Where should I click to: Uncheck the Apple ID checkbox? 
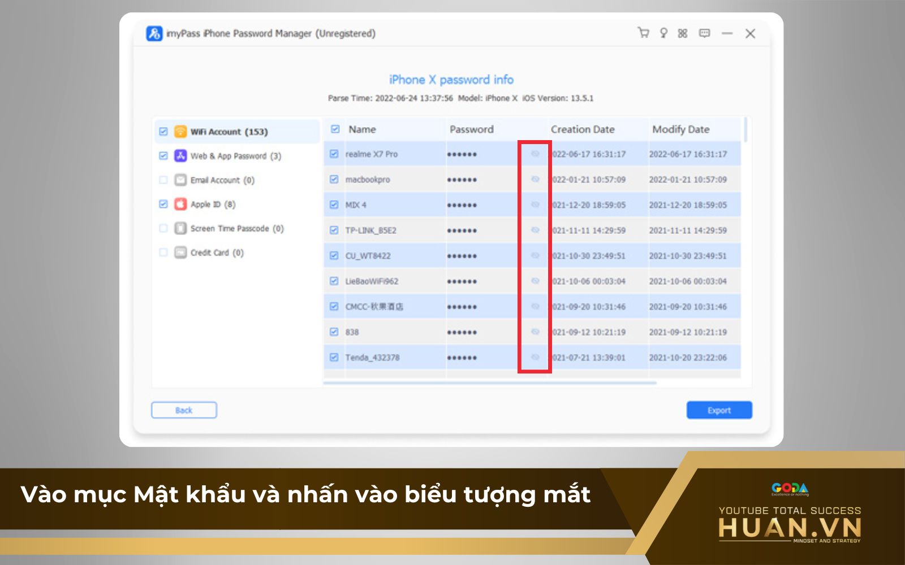pos(163,204)
